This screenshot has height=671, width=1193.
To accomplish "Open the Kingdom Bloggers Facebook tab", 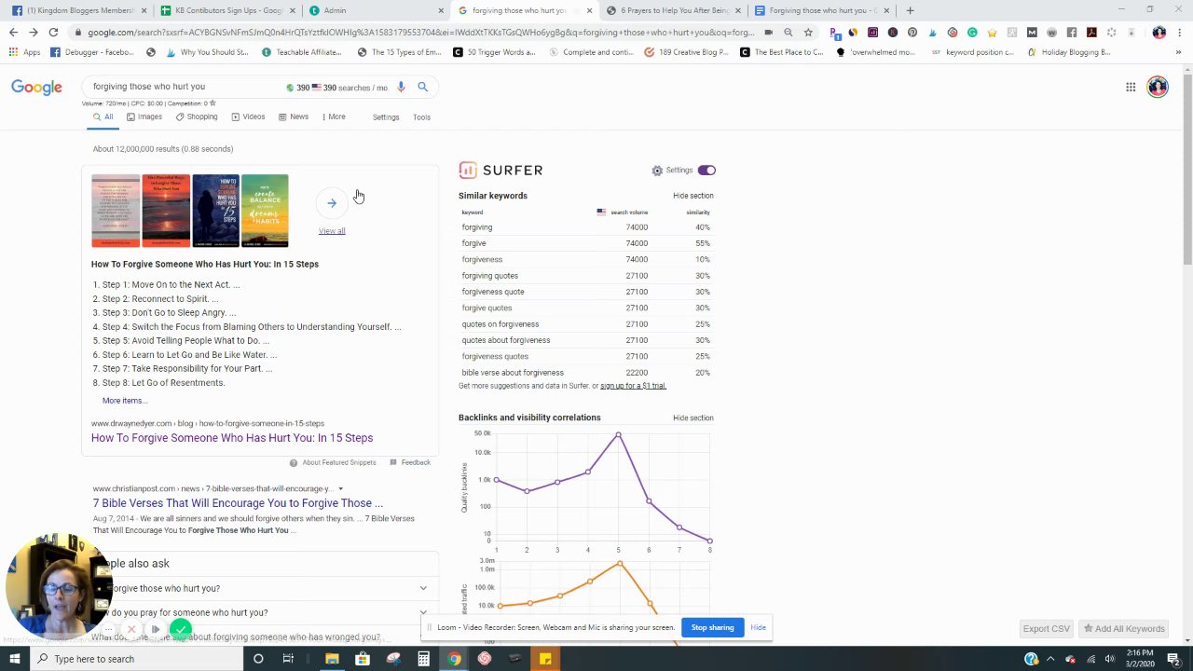I will tap(78, 10).
